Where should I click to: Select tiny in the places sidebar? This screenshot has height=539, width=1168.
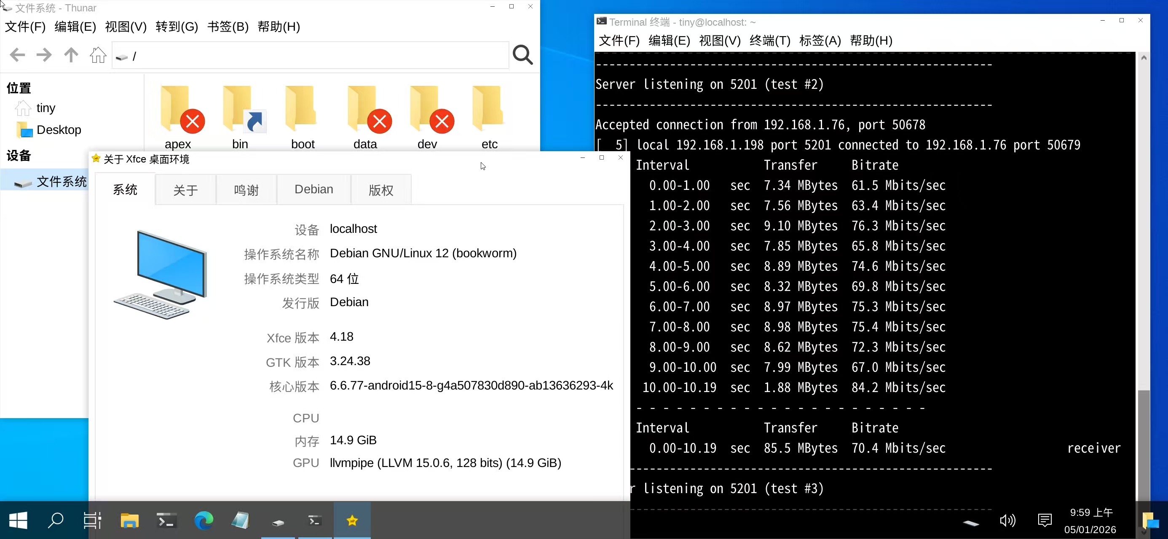[x=46, y=108]
